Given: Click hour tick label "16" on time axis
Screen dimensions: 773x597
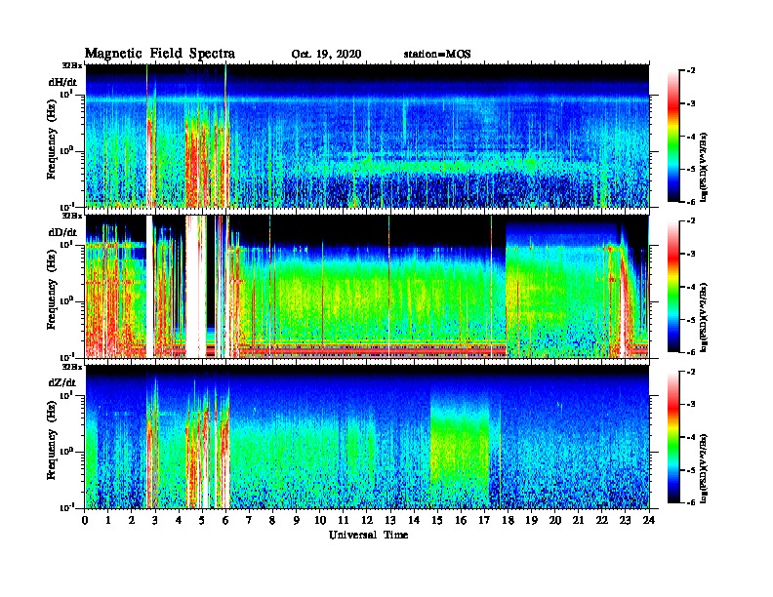Looking at the screenshot, I should pyautogui.click(x=461, y=520).
